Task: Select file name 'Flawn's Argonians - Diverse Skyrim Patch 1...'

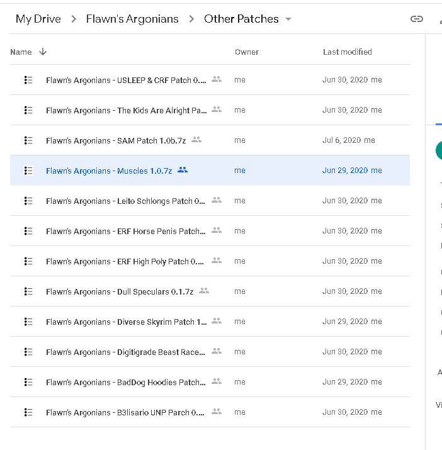Action: coord(127,322)
